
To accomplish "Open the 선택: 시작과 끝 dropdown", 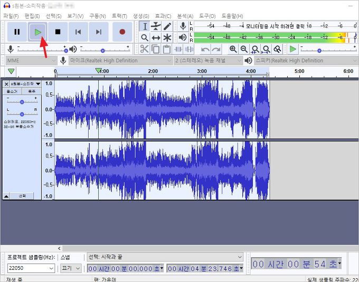I will coord(165,257).
